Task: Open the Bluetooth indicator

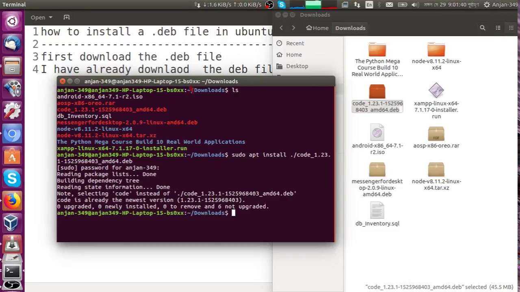Action: click(379, 4)
